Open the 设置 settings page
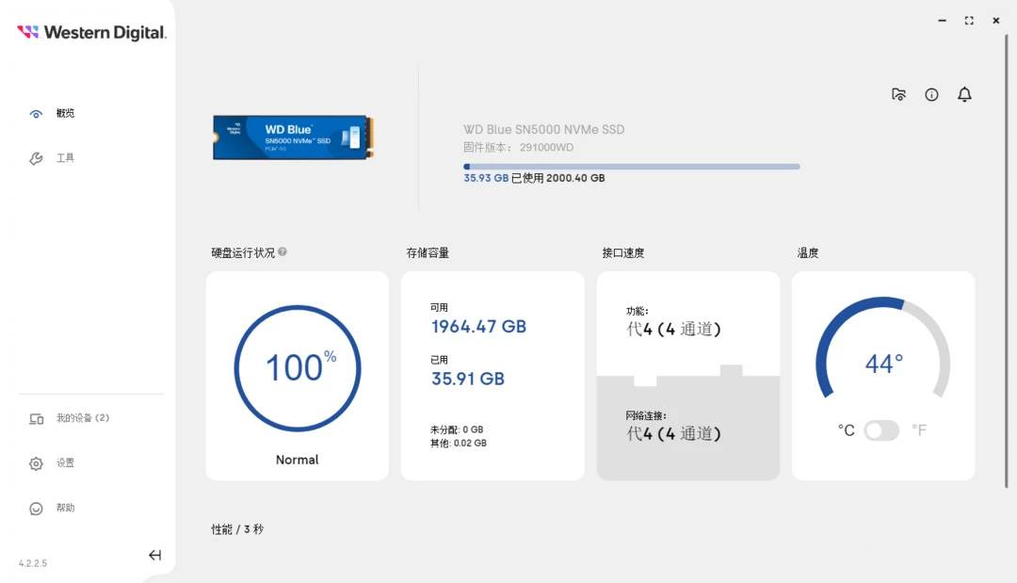Viewport: 1017px width, 583px height. pos(65,463)
